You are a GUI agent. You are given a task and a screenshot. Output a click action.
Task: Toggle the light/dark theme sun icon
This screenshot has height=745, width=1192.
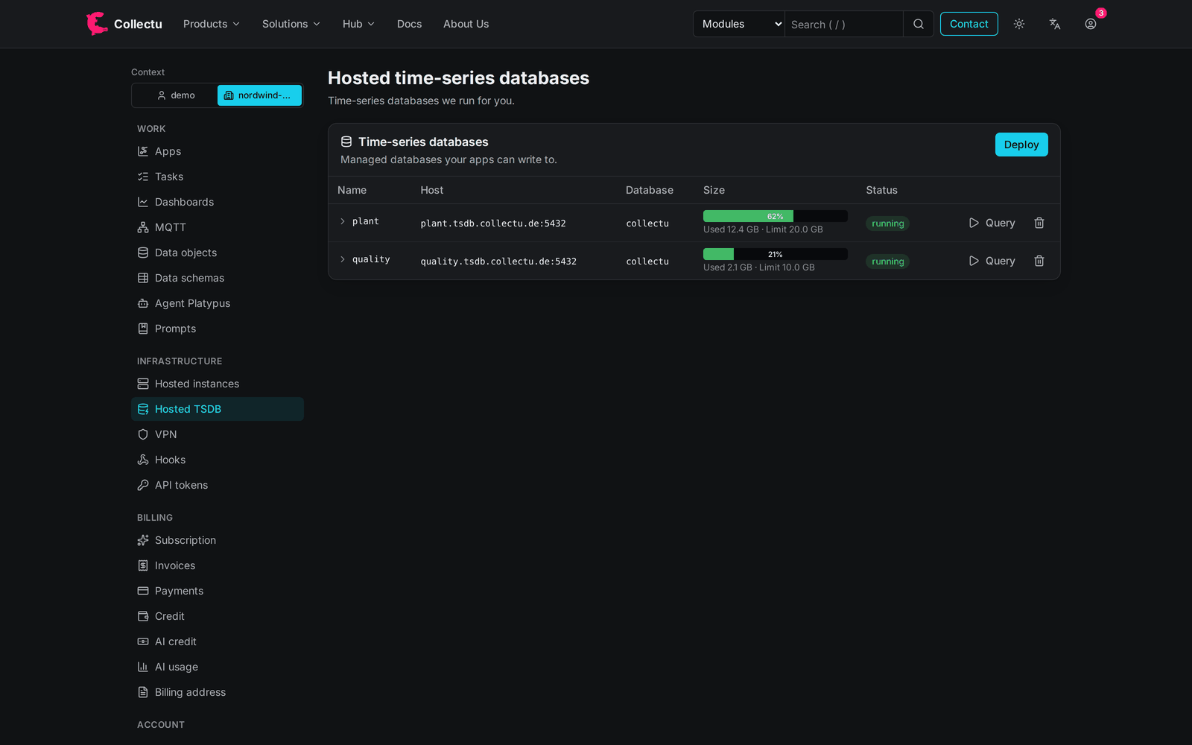pyautogui.click(x=1019, y=24)
